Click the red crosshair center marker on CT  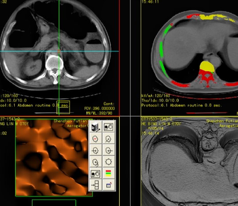[59, 51]
